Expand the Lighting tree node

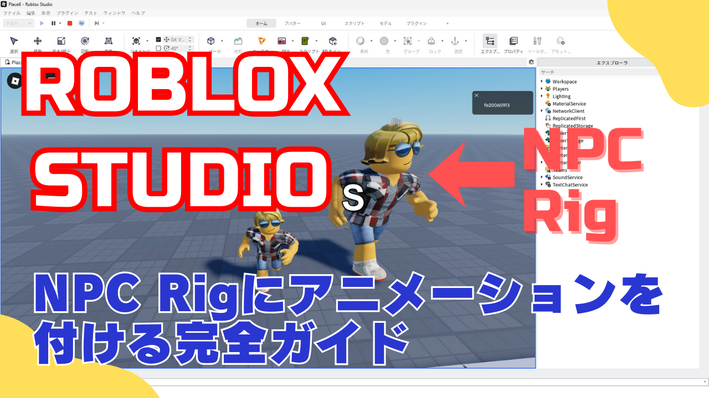[541, 96]
